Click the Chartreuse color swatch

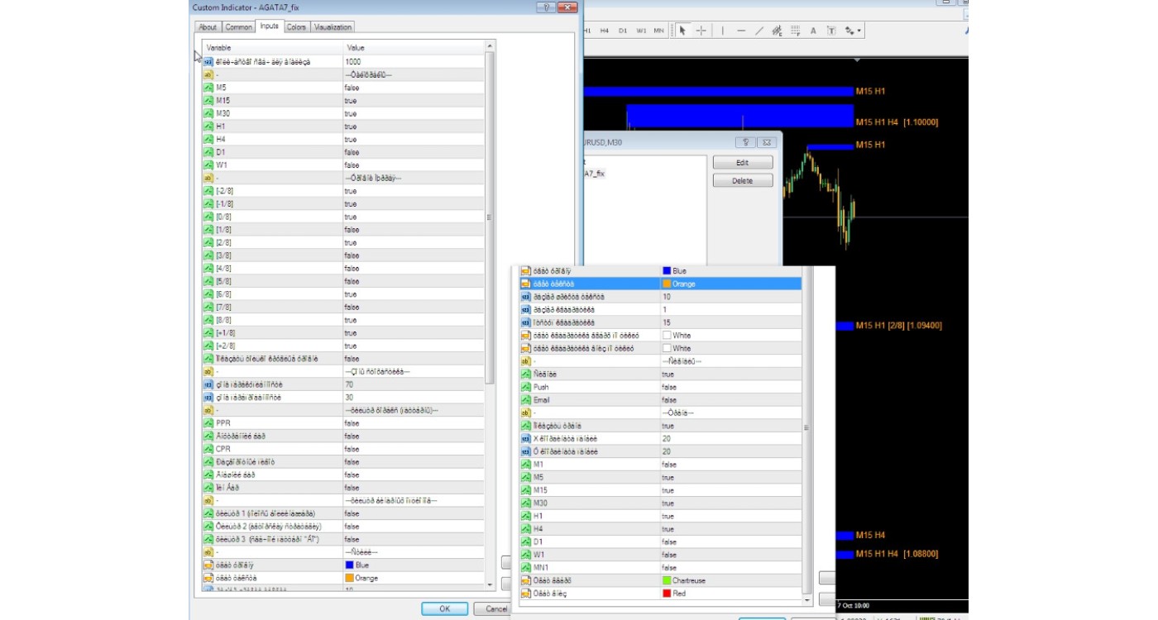667,580
